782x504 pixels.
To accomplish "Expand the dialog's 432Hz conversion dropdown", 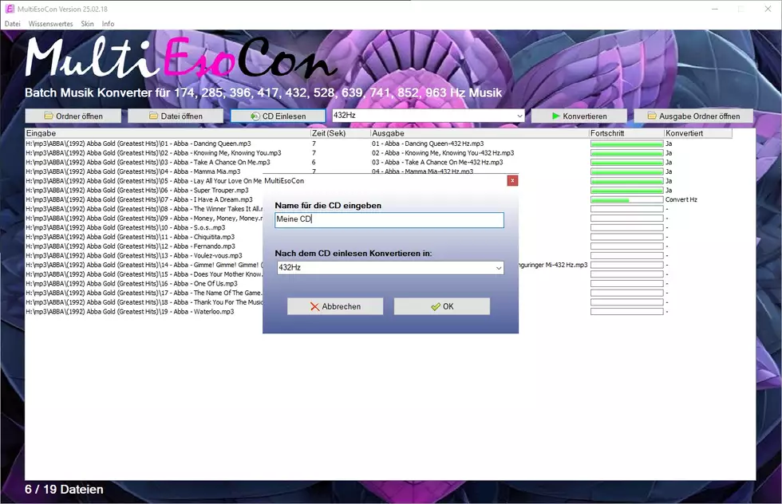I will click(498, 268).
